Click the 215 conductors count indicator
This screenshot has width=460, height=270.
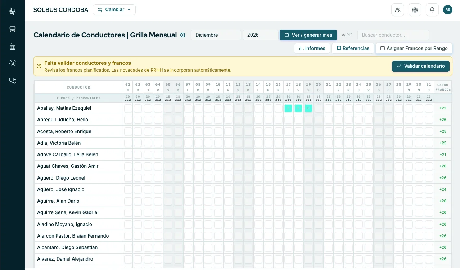pos(347,35)
